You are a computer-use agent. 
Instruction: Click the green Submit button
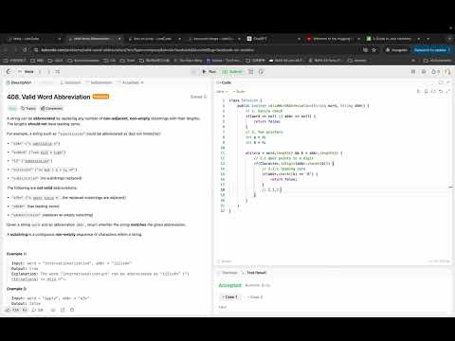point(232,72)
